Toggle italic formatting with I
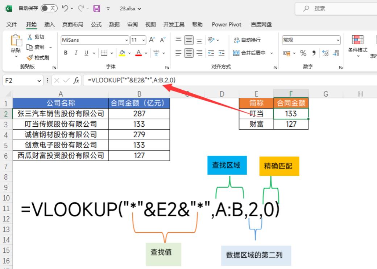377x269 pixels. (76, 53)
